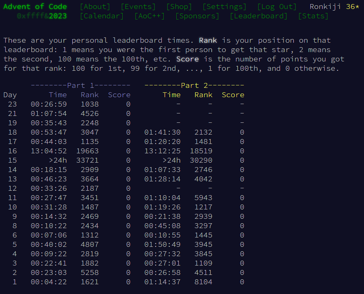The height and width of the screenshot is (294, 364).
Task: Click Log Out in the header
Action: click(277, 7)
